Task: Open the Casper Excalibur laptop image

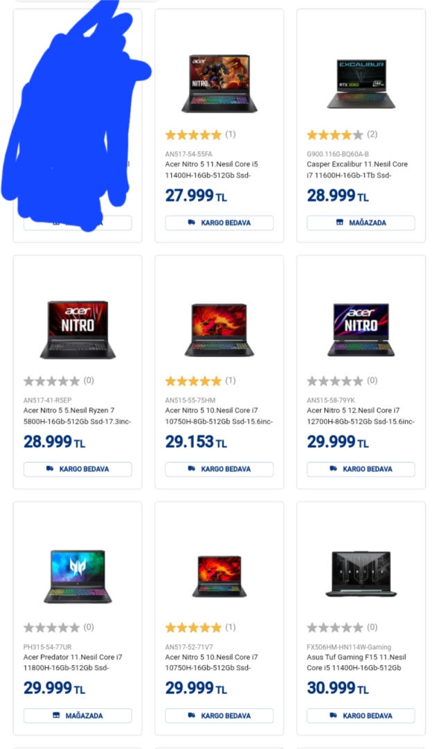Action: pyautogui.click(x=361, y=84)
